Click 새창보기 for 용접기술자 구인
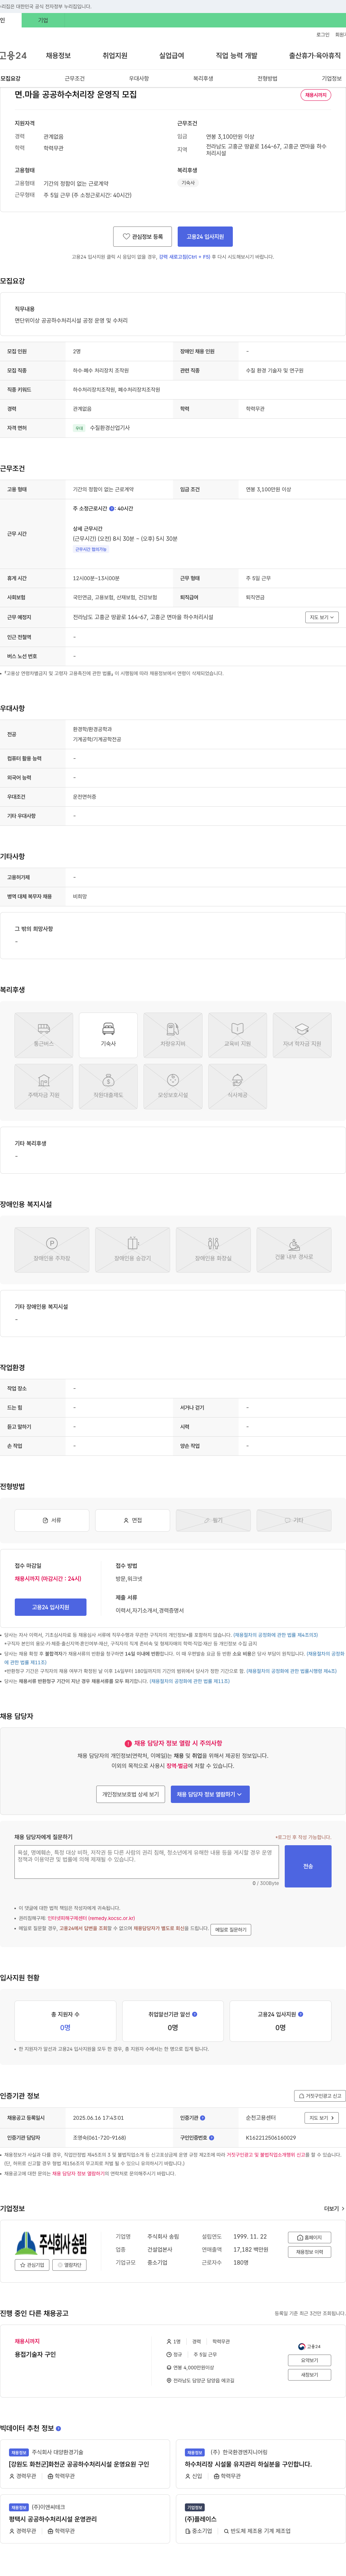Image resolution: width=346 pixels, height=2576 pixels. pos(309,2375)
